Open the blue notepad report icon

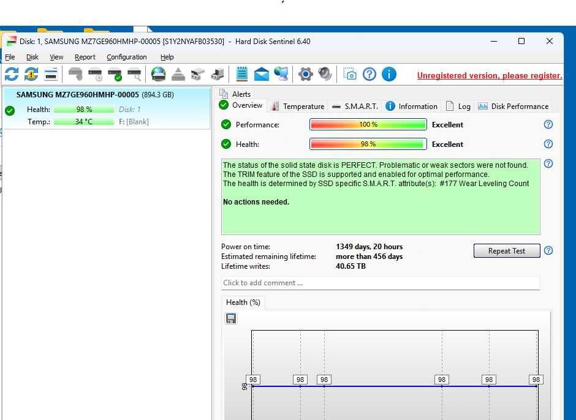(241, 74)
